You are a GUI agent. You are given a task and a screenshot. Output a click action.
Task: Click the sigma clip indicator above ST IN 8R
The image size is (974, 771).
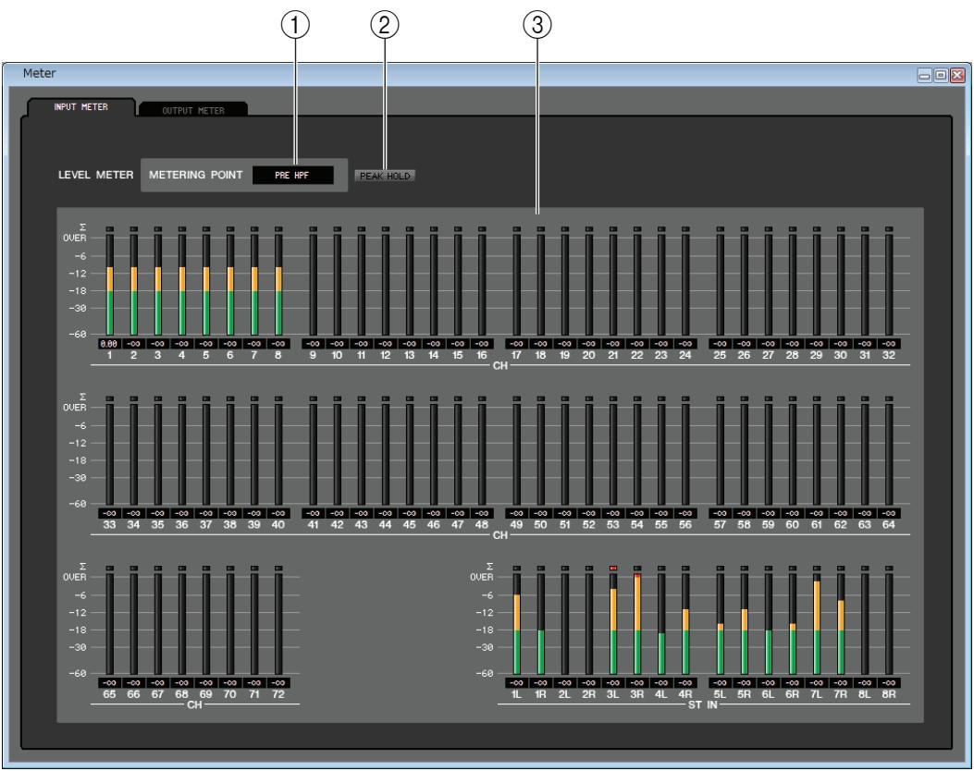coord(889,568)
